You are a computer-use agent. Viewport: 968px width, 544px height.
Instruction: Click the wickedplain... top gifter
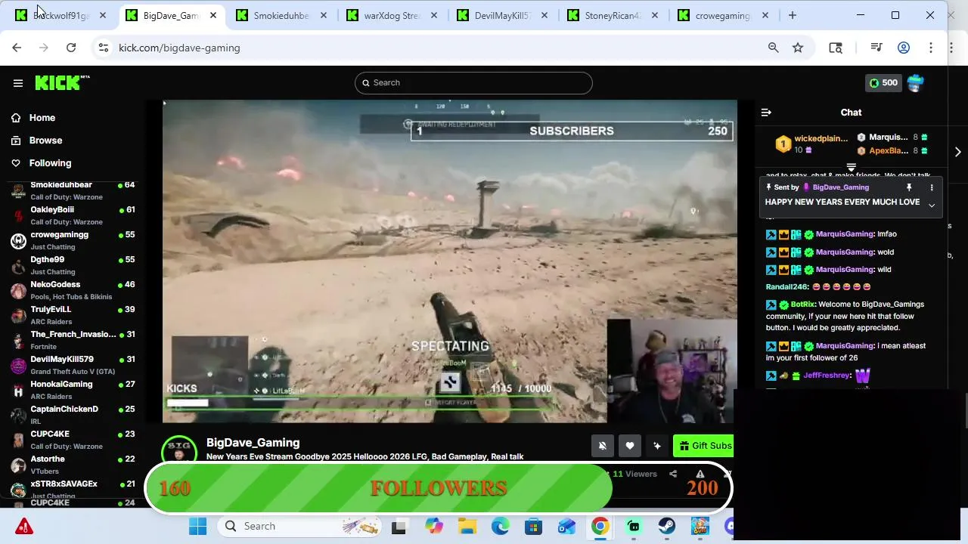[x=821, y=139]
